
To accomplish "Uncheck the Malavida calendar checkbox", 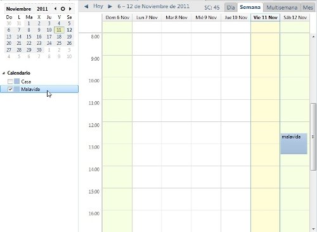I will [x=10, y=89].
